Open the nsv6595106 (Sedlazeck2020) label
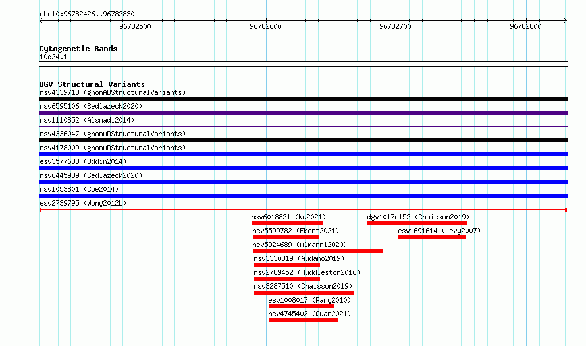Image resolution: width=586 pixels, height=346 pixels. coord(91,106)
